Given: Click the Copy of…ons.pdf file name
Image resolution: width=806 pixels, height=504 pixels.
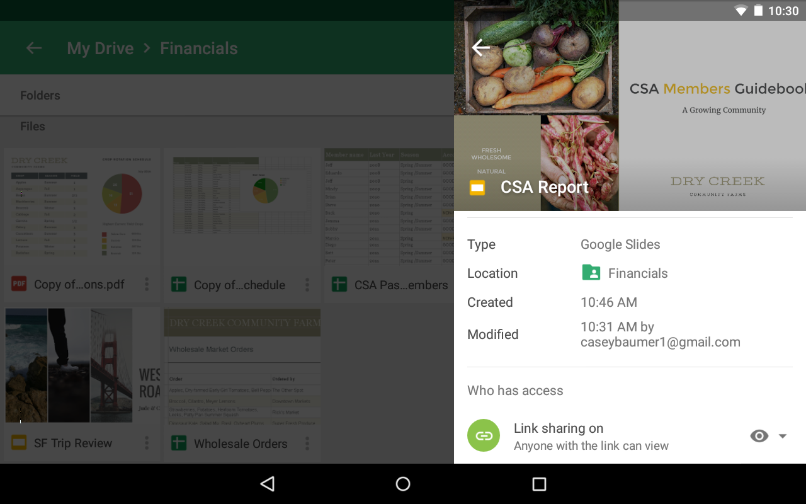Looking at the screenshot, I should coord(79,285).
